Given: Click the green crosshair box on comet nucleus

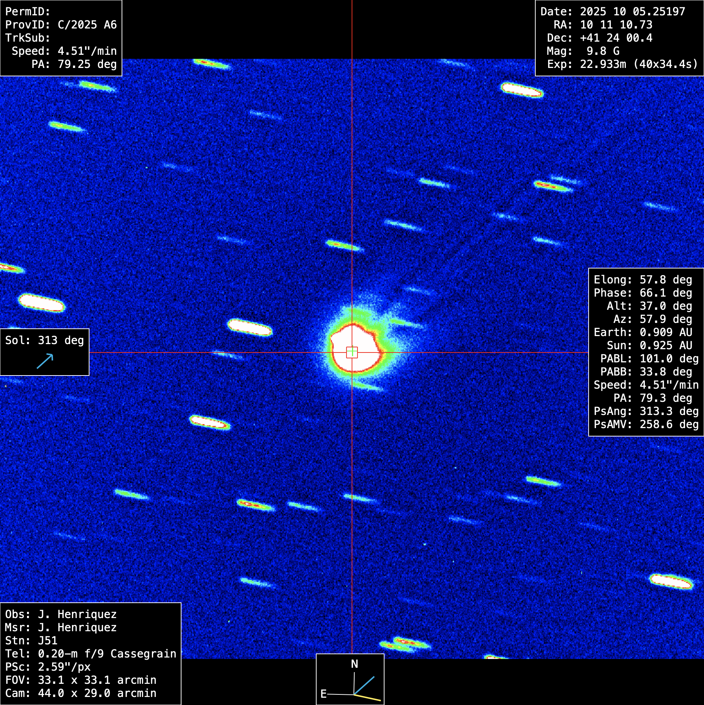Looking at the screenshot, I should click(352, 352).
